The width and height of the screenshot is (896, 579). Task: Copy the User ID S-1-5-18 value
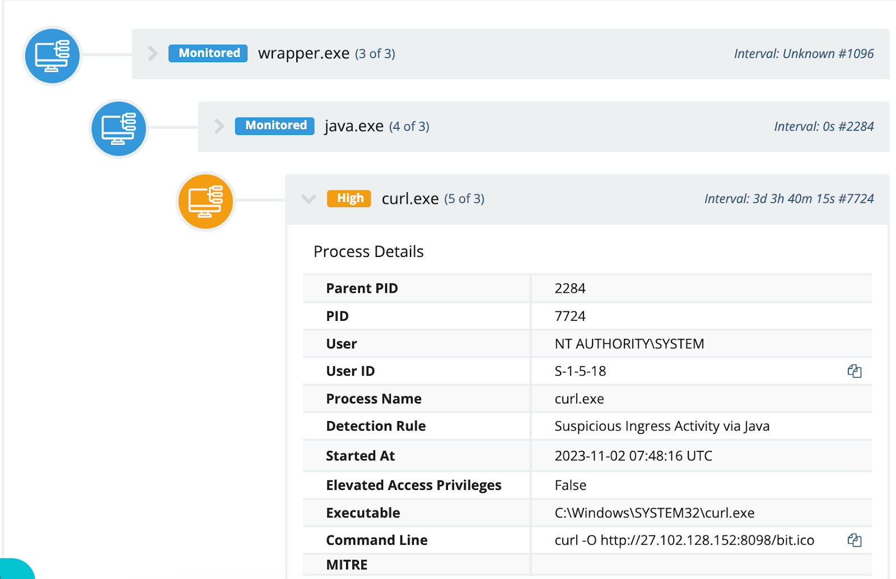854,371
